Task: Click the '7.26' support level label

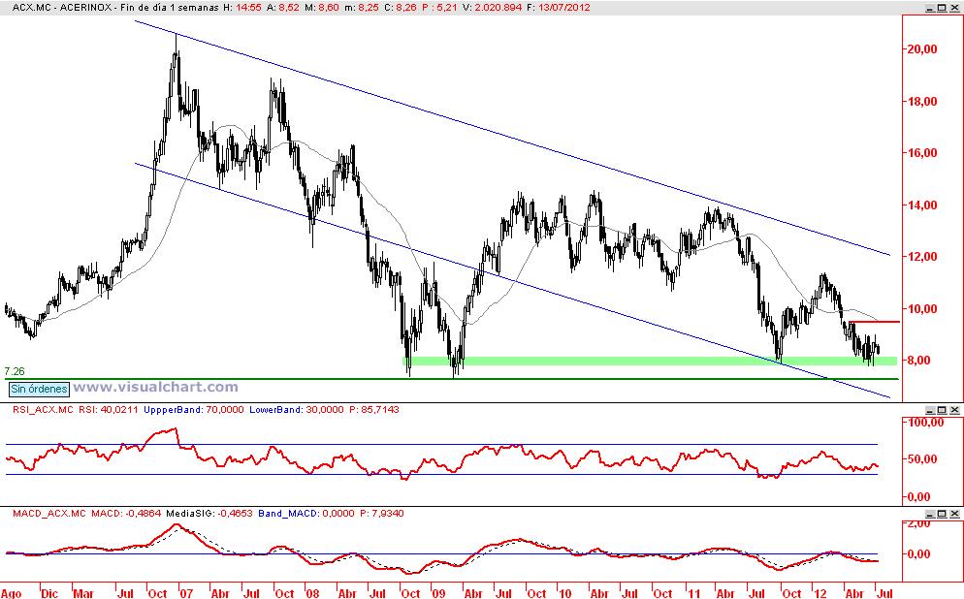Action: (15, 371)
